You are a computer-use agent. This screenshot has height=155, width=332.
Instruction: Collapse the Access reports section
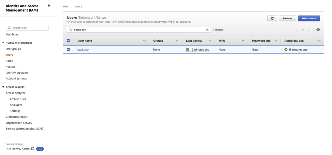pyautogui.click(x=3, y=87)
